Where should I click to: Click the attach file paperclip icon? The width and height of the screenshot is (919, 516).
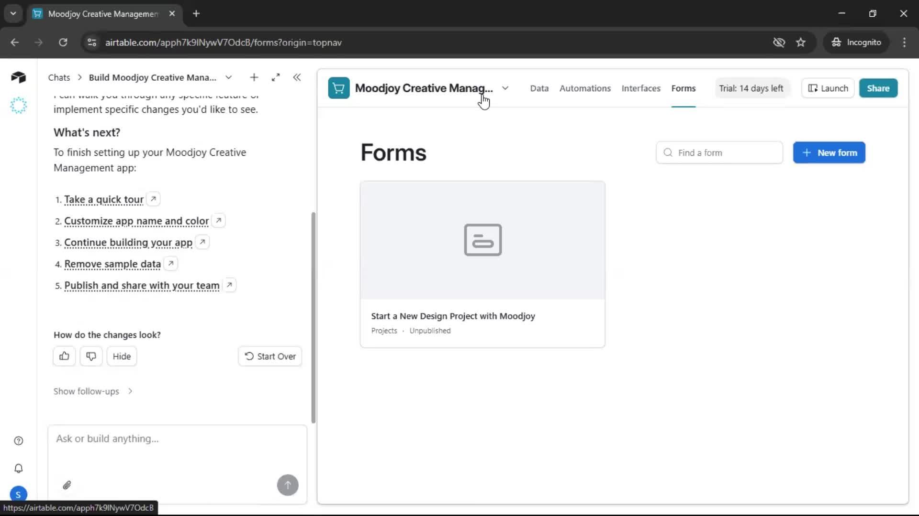(67, 485)
